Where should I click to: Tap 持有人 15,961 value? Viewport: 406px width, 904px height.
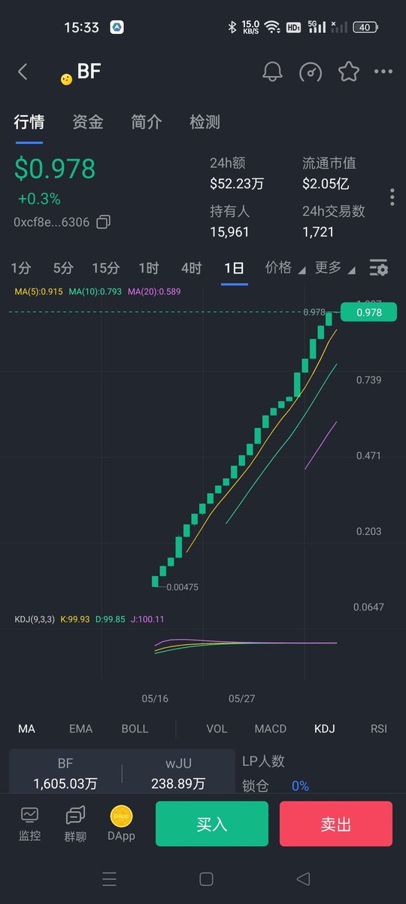tap(229, 232)
